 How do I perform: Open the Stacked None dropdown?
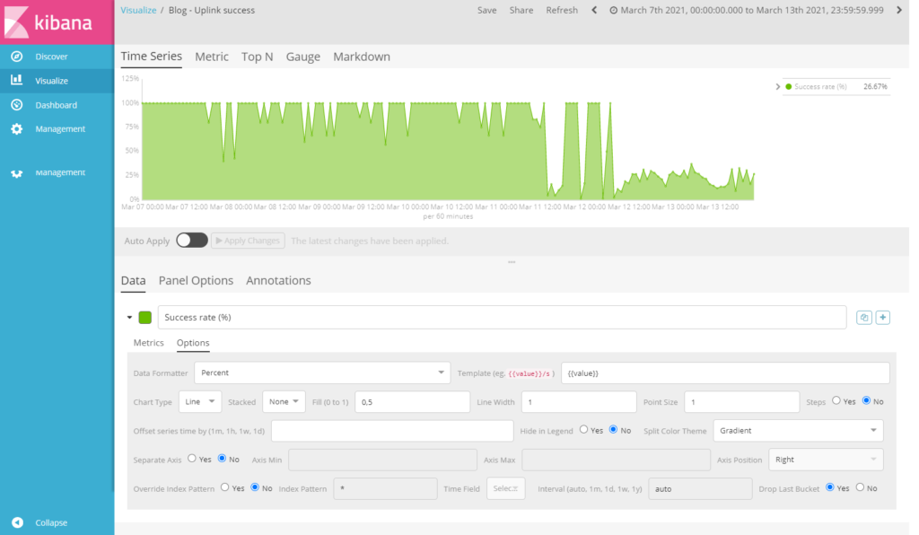284,402
